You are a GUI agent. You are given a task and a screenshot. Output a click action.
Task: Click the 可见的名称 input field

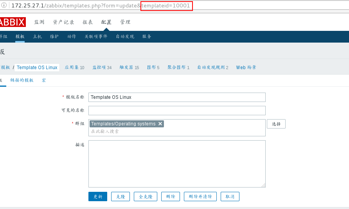tap(177, 111)
